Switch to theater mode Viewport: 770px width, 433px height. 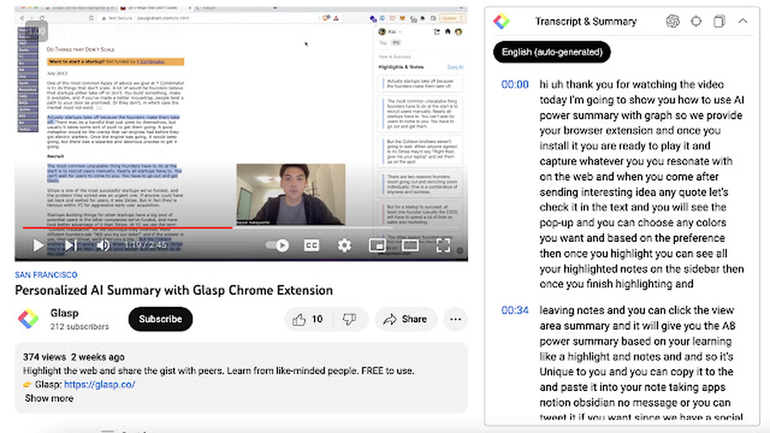click(x=410, y=245)
